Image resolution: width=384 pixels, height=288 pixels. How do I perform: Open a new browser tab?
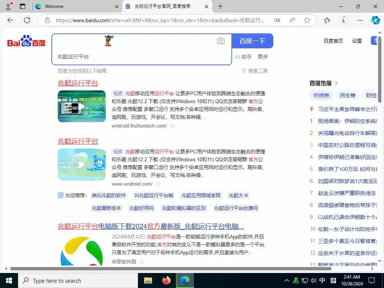click(x=220, y=6)
